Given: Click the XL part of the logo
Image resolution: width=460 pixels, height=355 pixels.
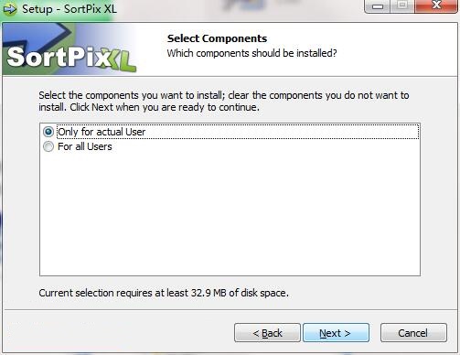Looking at the screenshot, I should (120, 61).
